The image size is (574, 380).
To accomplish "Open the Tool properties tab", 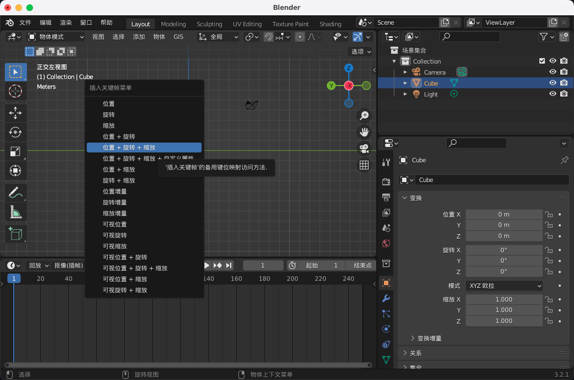I will [x=386, y=162].
